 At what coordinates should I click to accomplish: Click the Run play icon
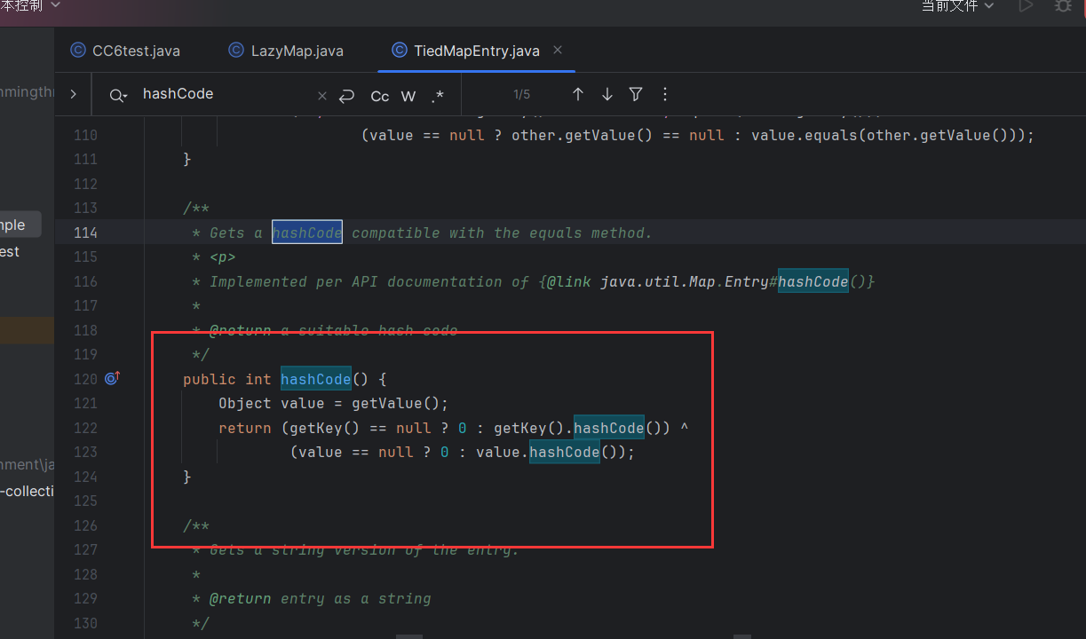(1026, 6)
